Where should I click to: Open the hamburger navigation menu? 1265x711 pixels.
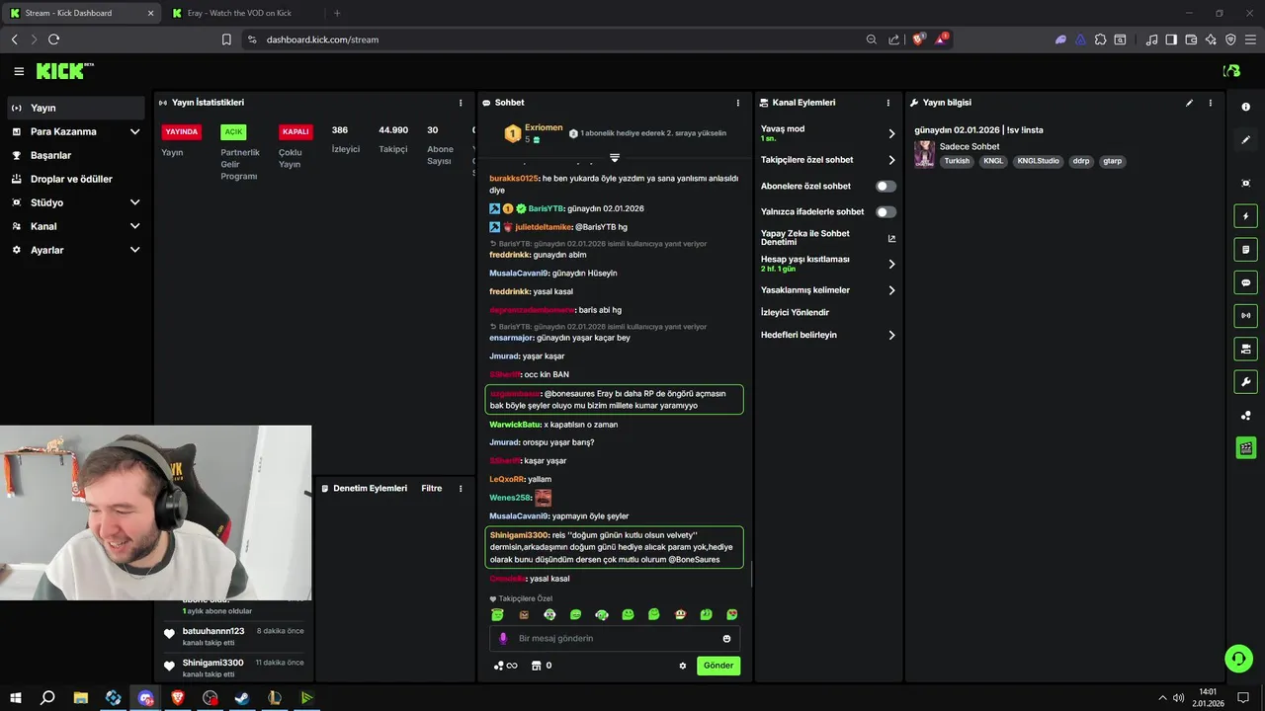tap(19, 71)
